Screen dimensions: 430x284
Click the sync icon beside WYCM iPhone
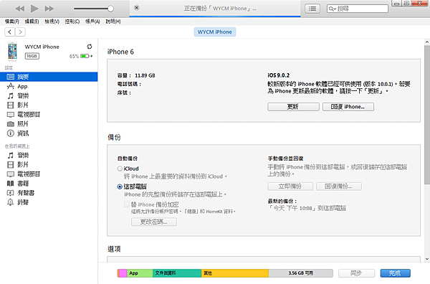tap(90, 47)
